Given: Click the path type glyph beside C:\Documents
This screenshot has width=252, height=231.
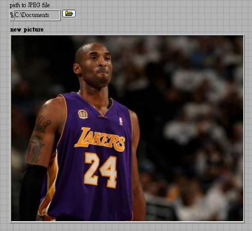Looking at the screenshot, I should pos(12,15).
